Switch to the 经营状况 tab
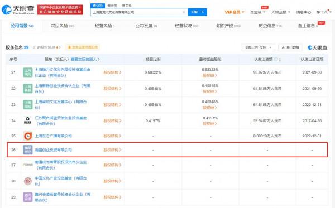This screenshot has height=208, width=335. point(187,26)
